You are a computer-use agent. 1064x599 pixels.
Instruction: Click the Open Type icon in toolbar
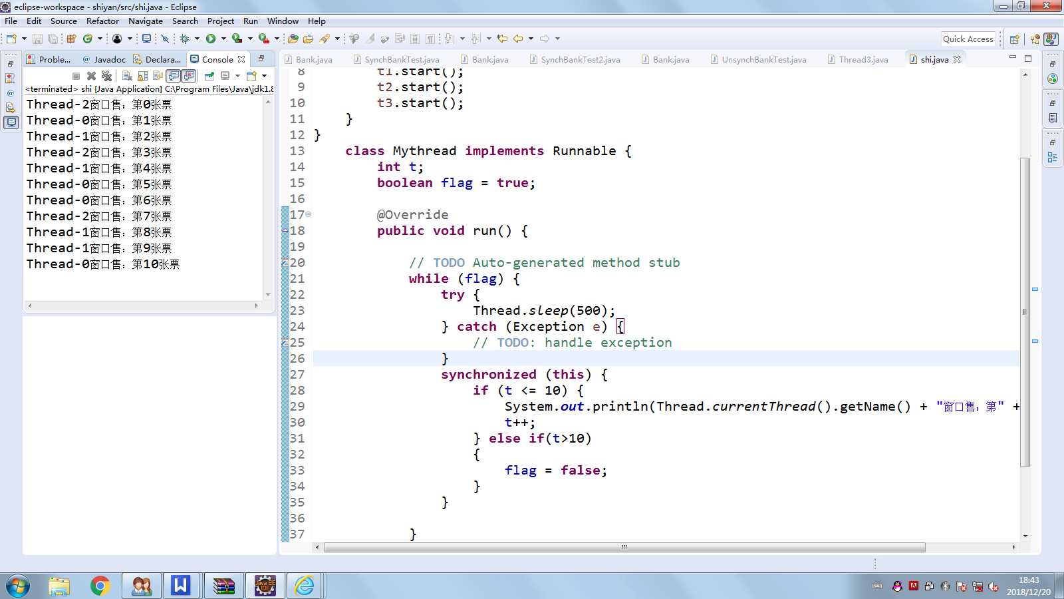pos(293,39)
